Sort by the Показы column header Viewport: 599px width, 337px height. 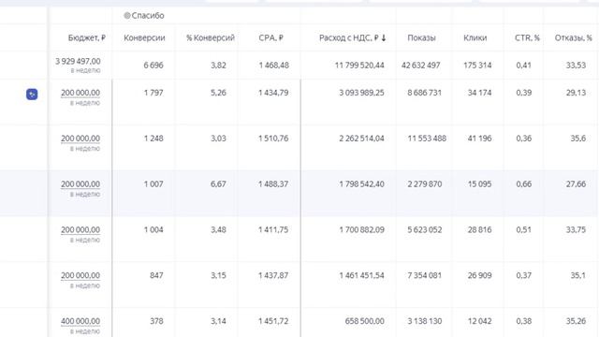(421, 37)
